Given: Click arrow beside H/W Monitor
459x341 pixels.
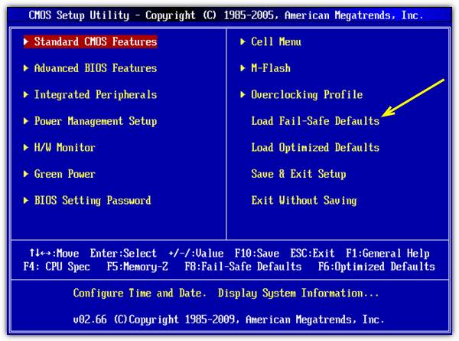Looking at the screenshot, I should tap(27, 147).
